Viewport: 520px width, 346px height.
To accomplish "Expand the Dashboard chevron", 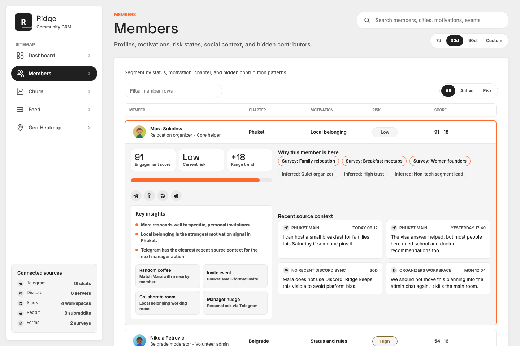I will click(x=89, y=56).
